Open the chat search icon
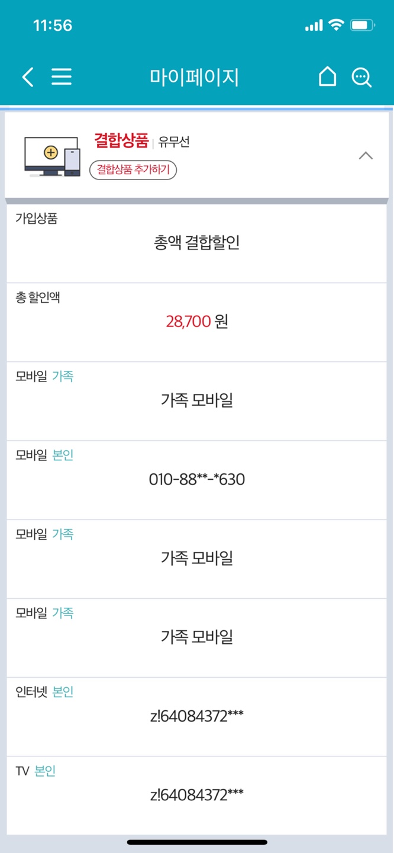 pos(361,77)
